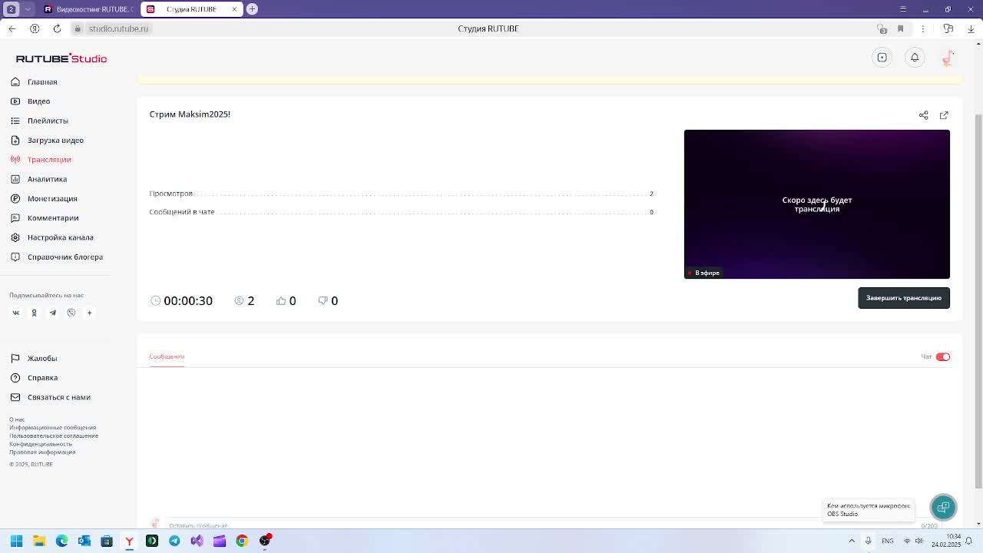983x553 pixels.
Task: Open the support chat bubble button
Action: (x=944, y=507)
